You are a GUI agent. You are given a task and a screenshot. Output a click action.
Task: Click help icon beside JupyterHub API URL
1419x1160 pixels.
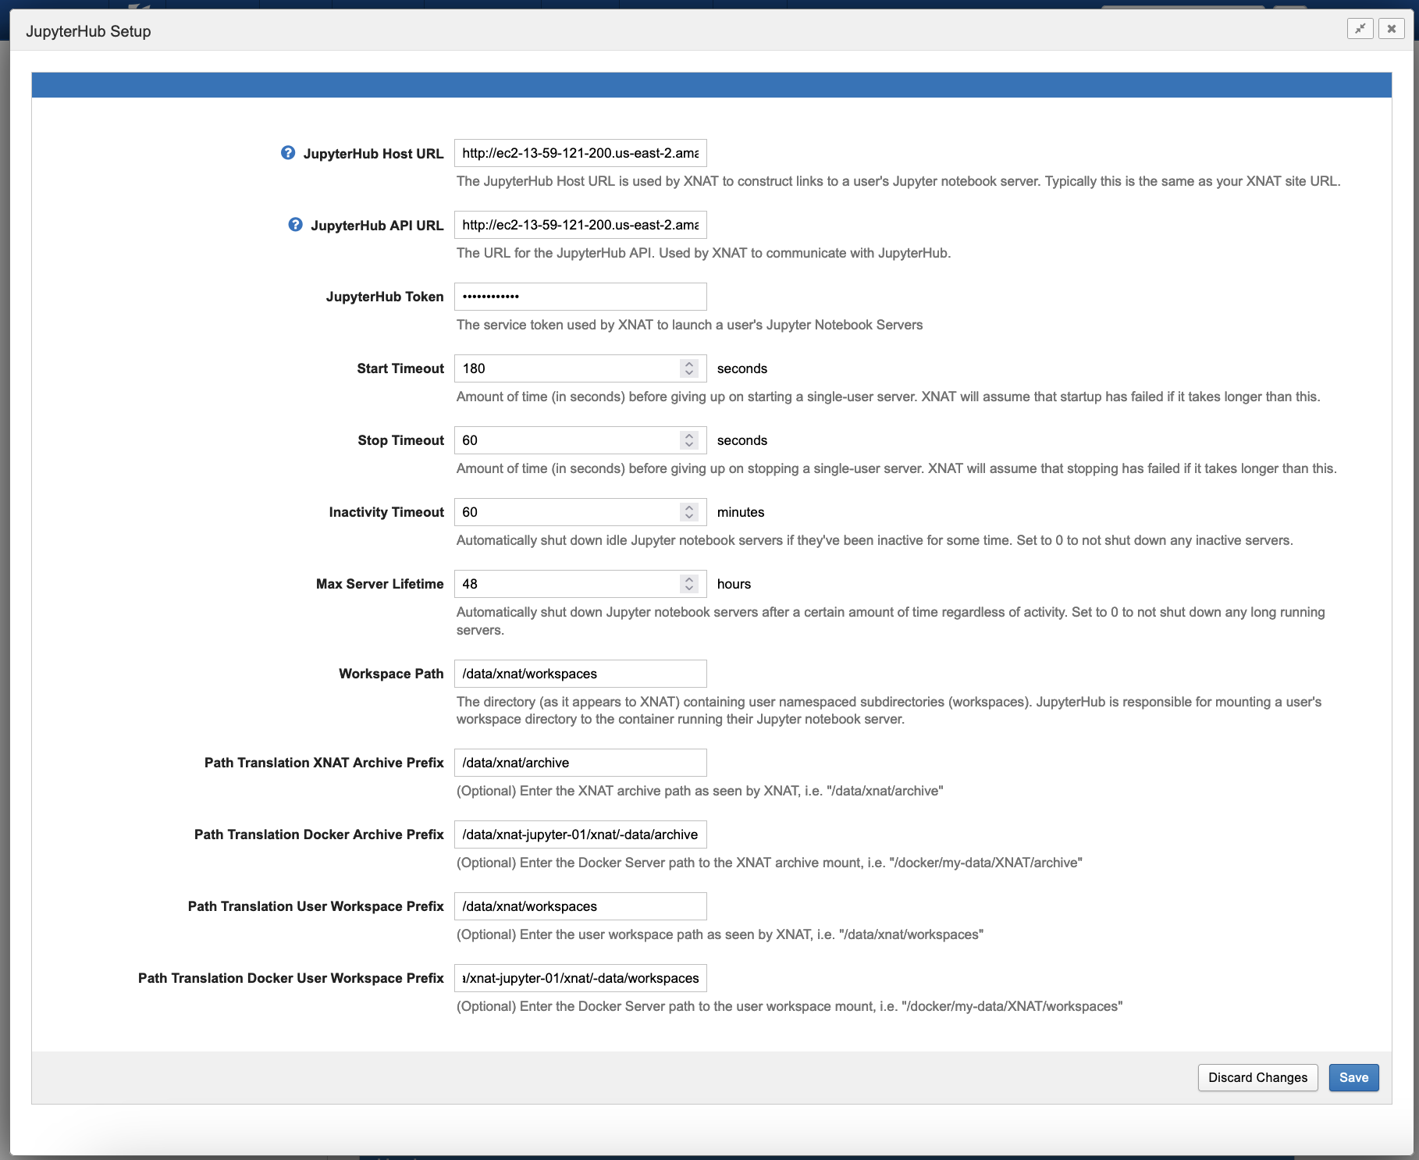coord(295,225)
